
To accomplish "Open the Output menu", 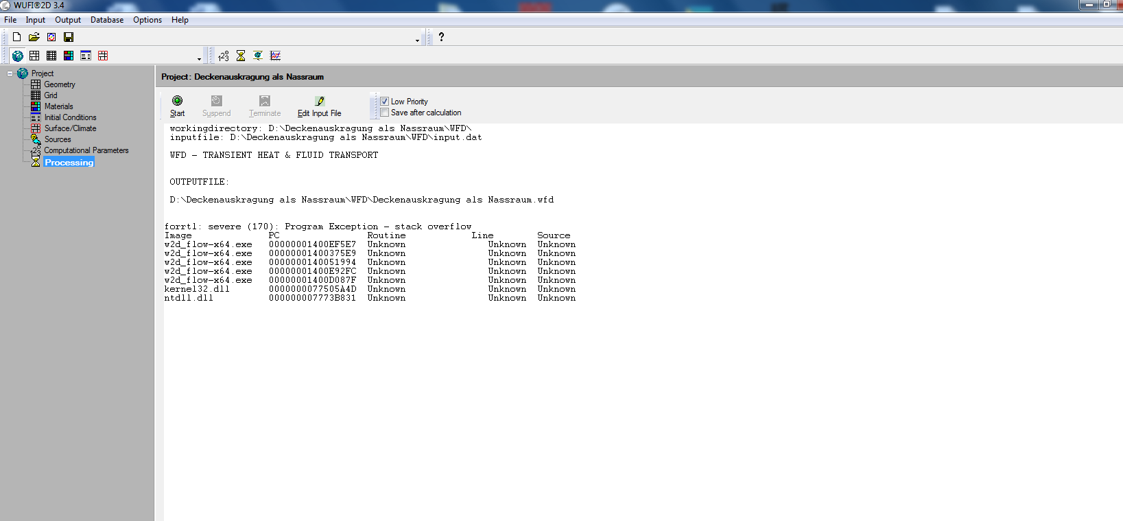I will 68,20.
